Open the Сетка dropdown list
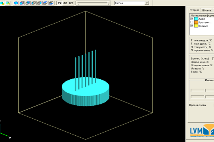The height and width of the screenshot is (142, 214). (147, 3)
